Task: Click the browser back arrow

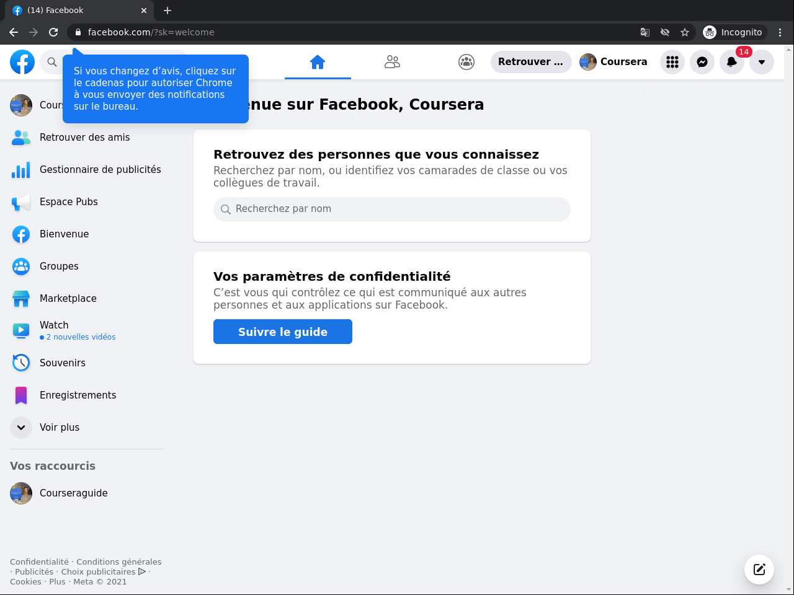Action: click(x=14, y=32)
